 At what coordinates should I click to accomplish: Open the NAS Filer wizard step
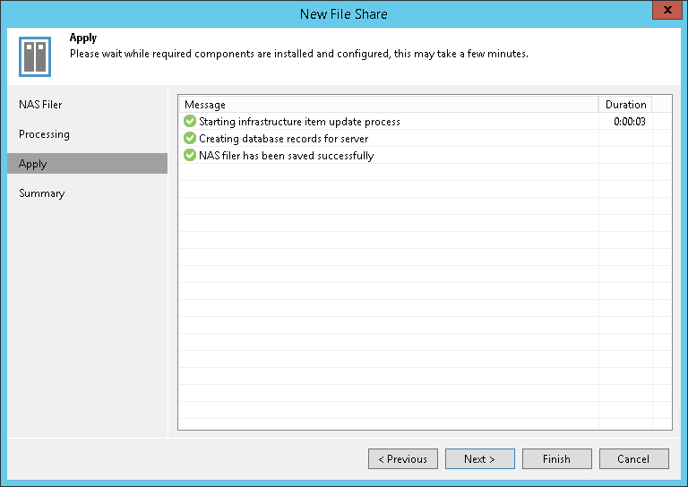40,105
